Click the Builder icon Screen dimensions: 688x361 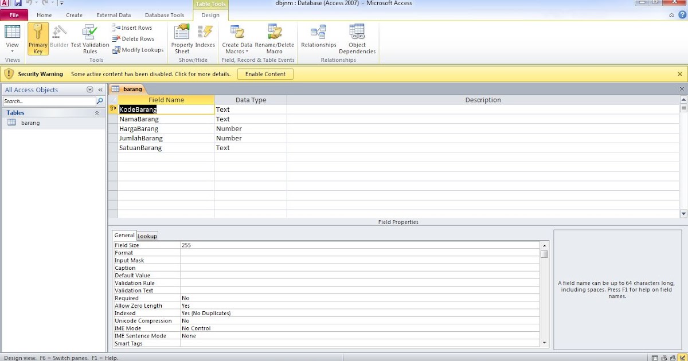(59, 38)
